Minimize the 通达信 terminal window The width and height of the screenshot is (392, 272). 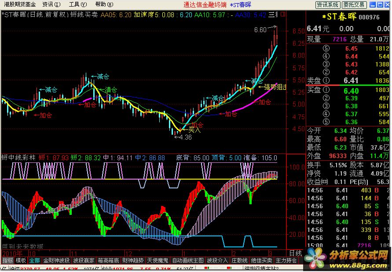pos(373,4)
